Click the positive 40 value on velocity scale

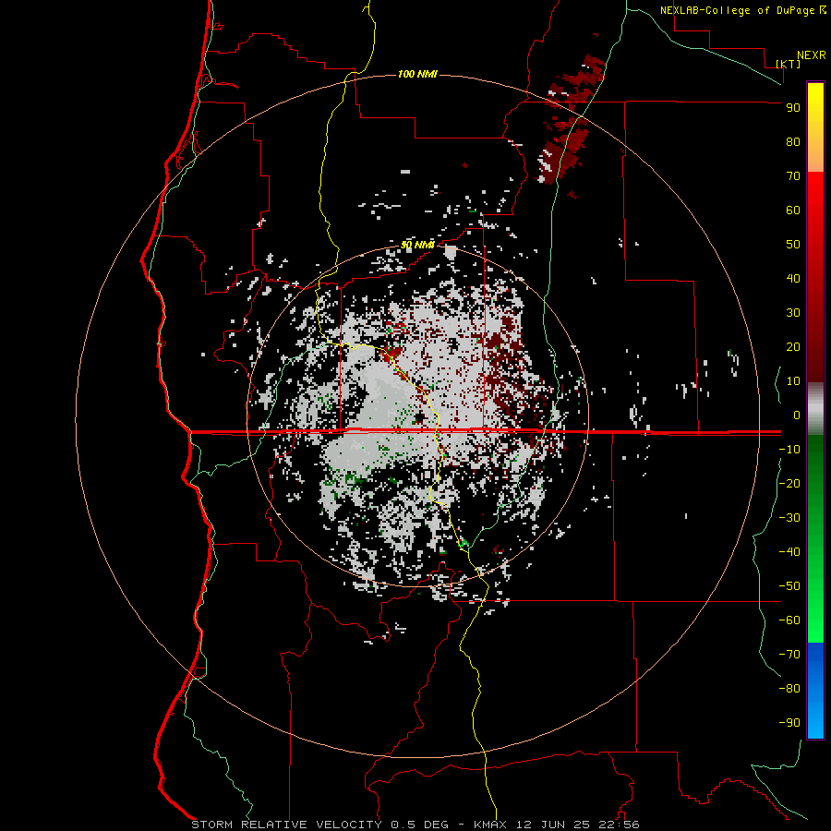pos(793,278)
